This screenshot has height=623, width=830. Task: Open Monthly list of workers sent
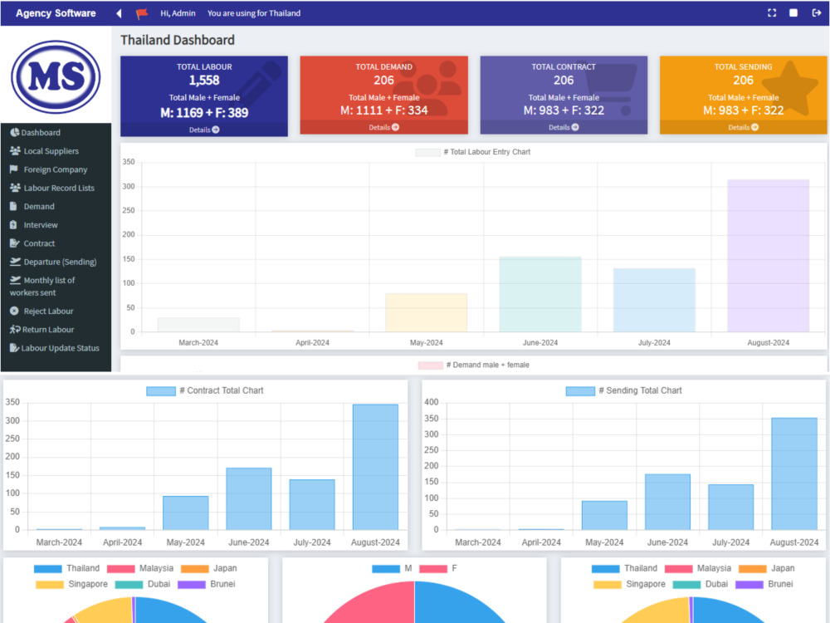pyautogui.click(x=42, y=287)
